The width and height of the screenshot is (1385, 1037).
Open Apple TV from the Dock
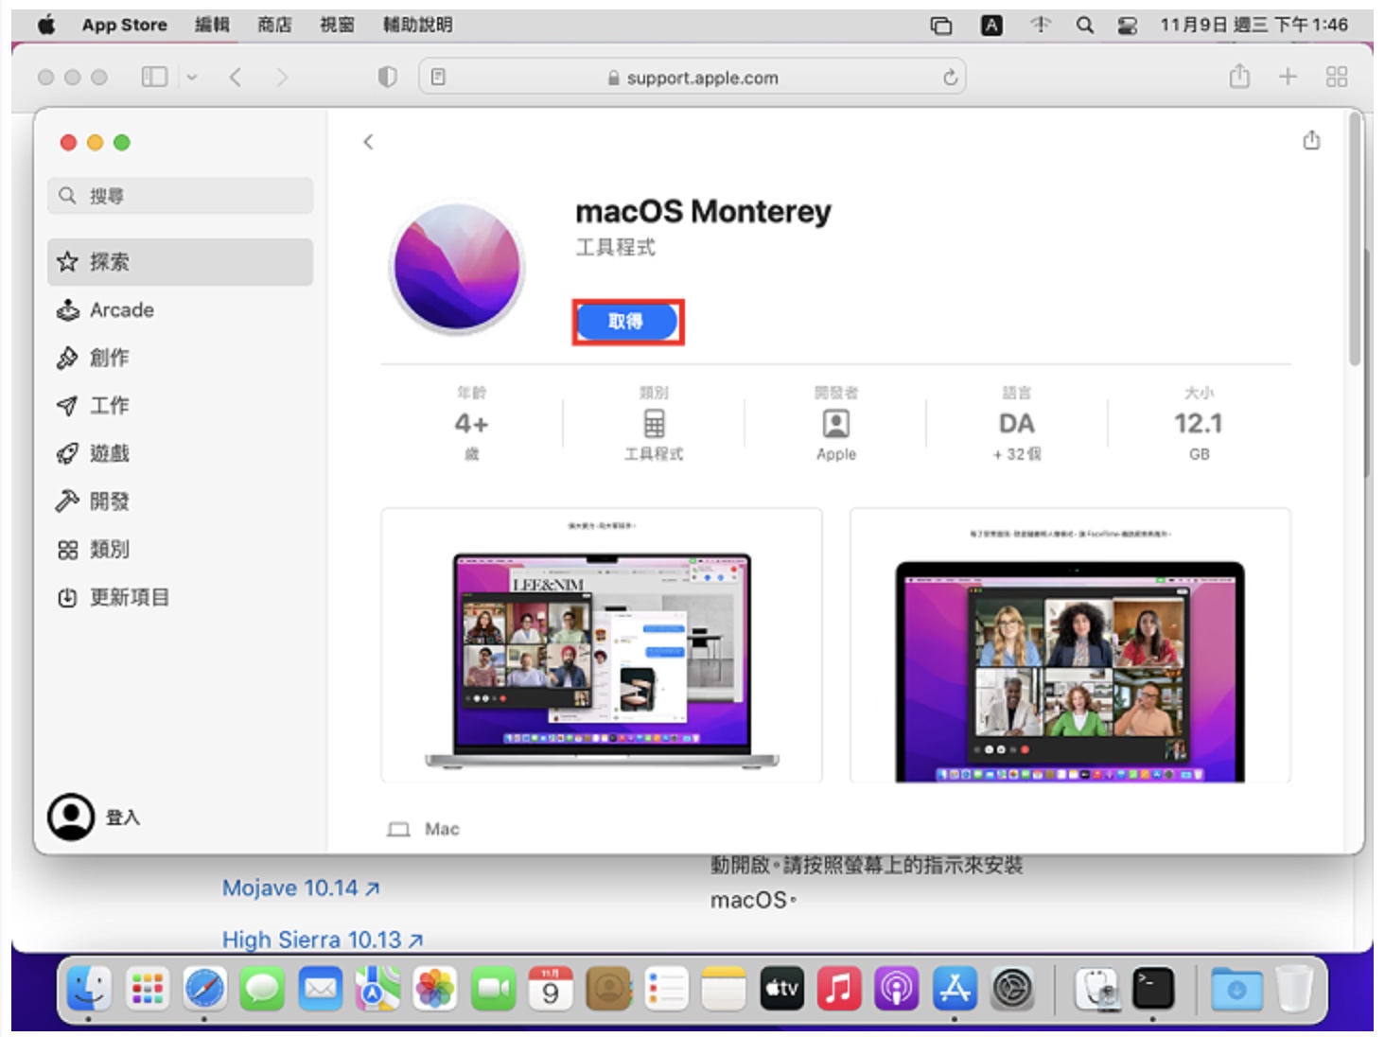coord(781,990)
